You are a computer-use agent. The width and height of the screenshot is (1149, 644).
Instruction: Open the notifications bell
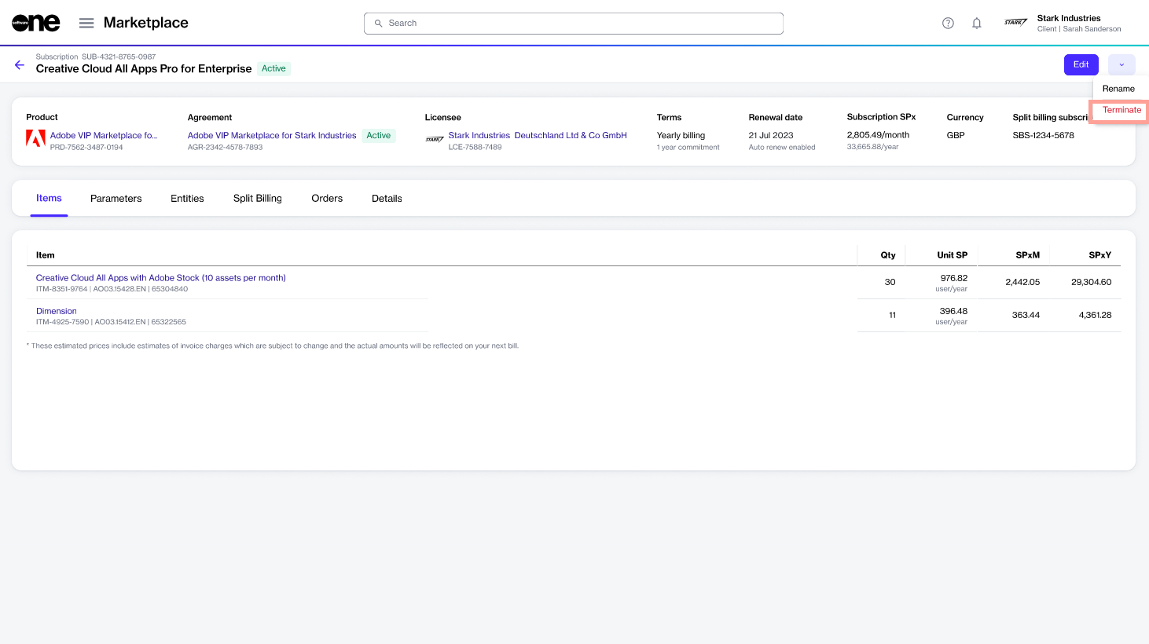(x=976, y=23)
